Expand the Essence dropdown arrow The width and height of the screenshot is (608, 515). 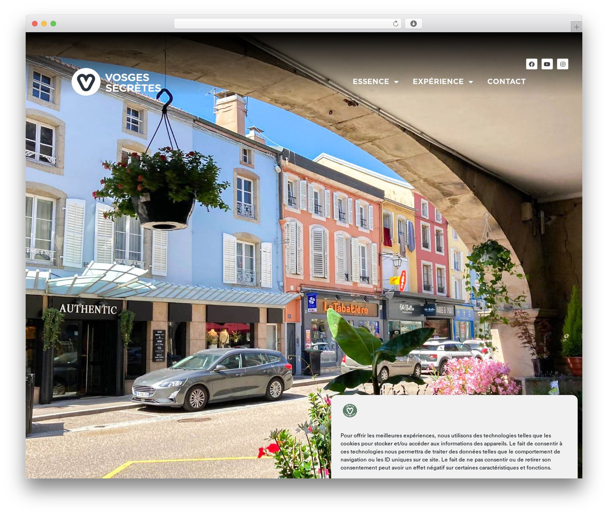pos(396,82)
